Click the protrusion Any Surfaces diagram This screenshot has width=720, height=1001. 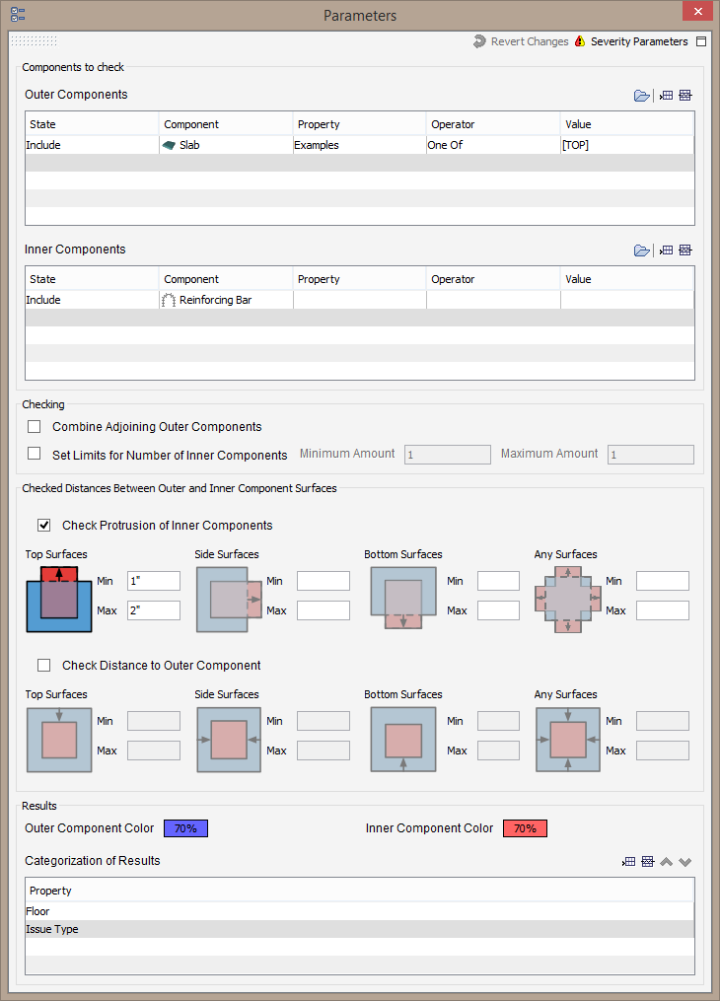[x=568, y=599]
